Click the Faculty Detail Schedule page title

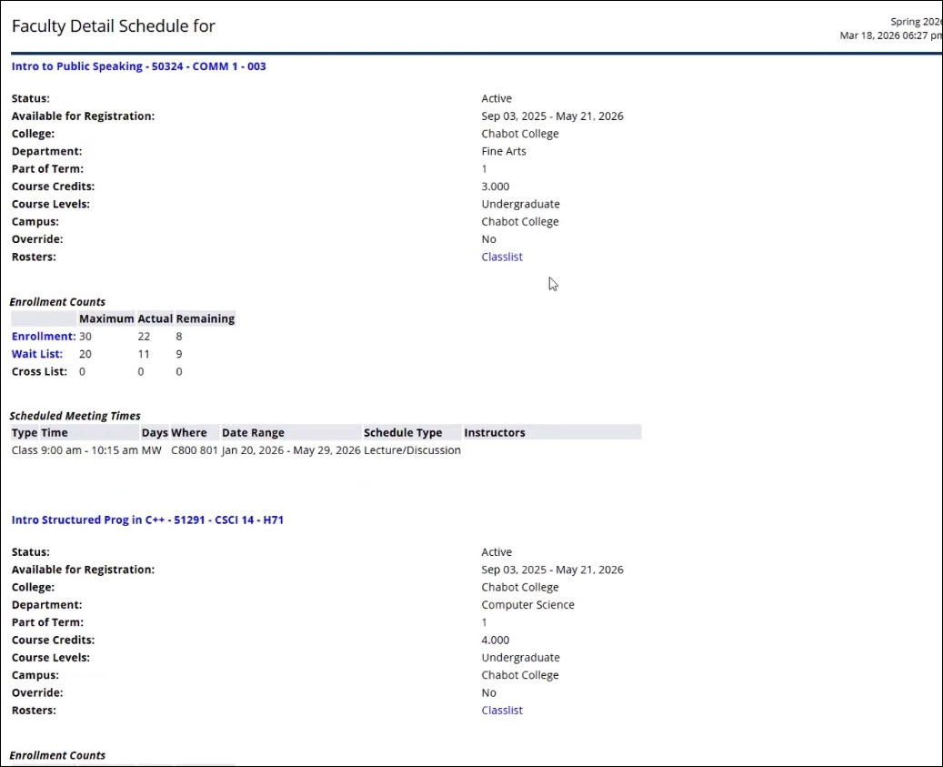pyautogui.click(x=113, y=25)
